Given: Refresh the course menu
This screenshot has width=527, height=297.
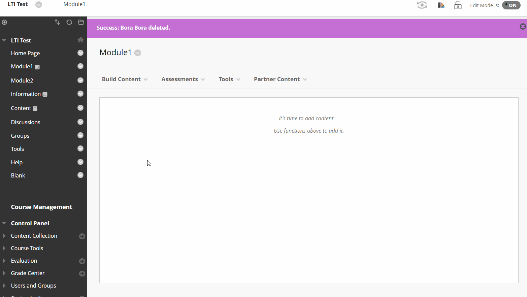Looking at the screenshot, I should click(x=69, y=22).
